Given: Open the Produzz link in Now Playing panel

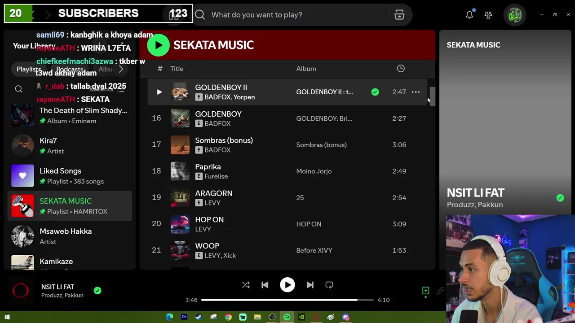Looking at the screenshot, I should coord(460,205).
